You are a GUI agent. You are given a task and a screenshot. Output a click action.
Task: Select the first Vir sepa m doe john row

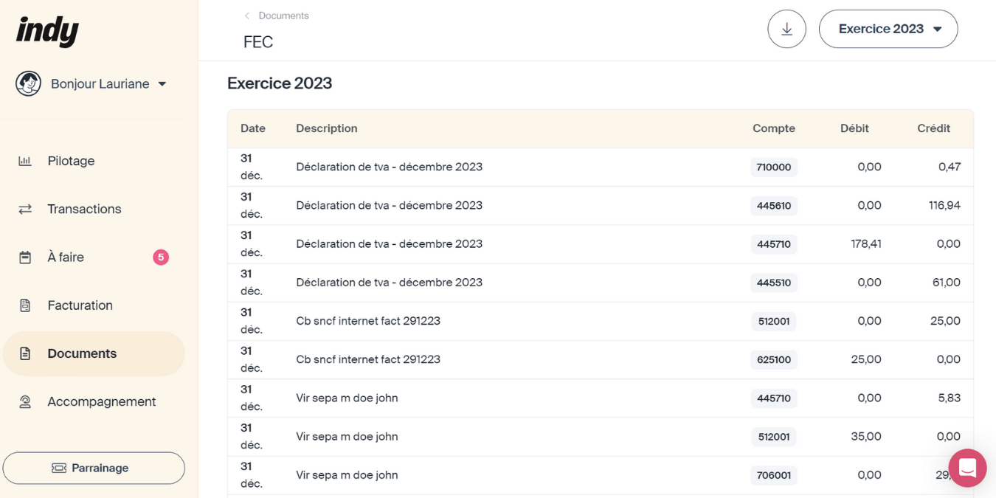pyautogui.click(x=347, y=398)
